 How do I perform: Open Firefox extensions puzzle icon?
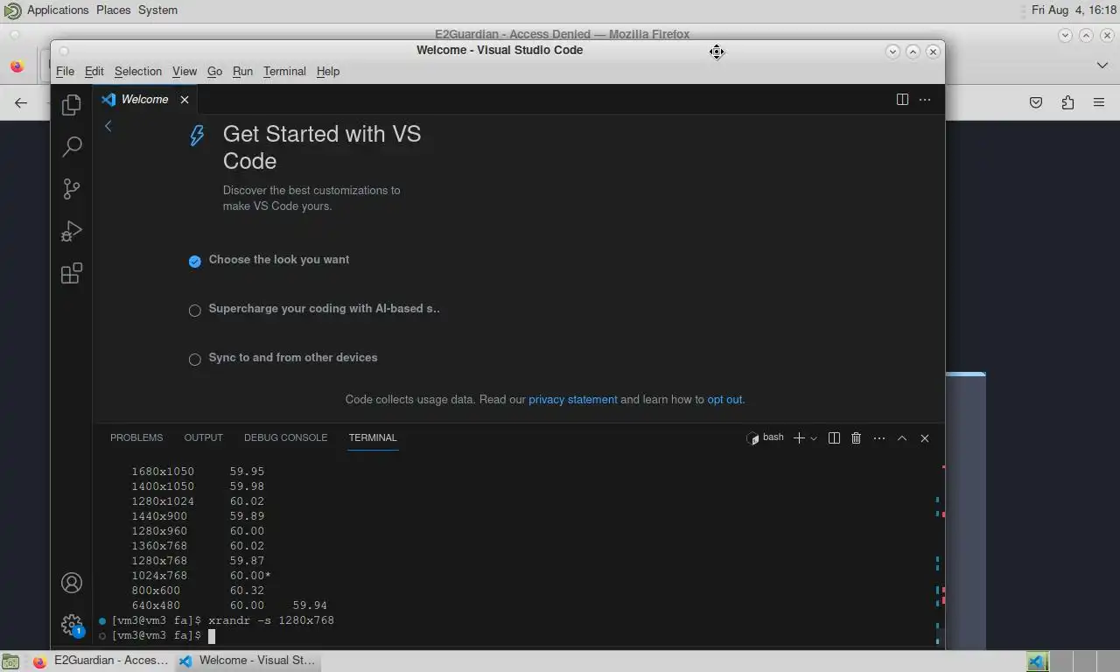pyautogui.click(x=1067, y=103)
